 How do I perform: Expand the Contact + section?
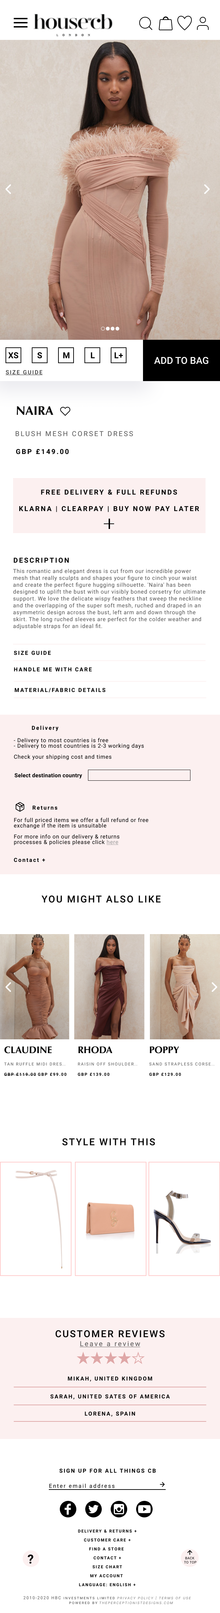pos(29,860)
